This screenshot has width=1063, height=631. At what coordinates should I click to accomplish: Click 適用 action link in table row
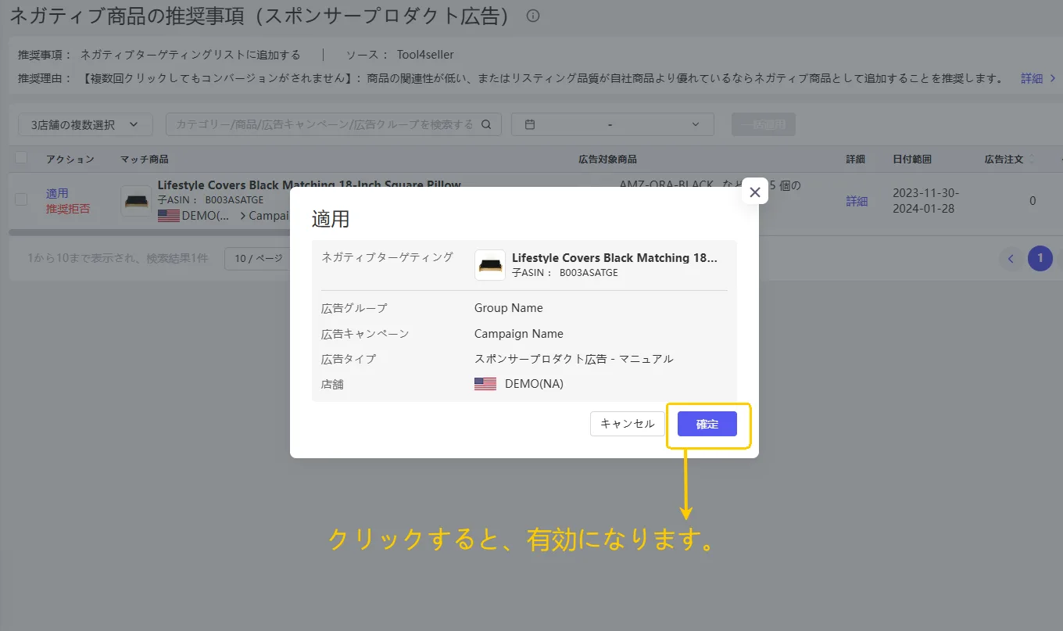click(x=57, y=193)
